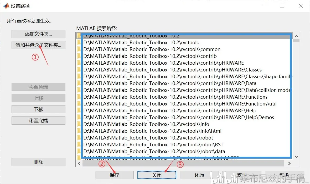
Task: Open help via 帮助 button
Action: [285, 175]
